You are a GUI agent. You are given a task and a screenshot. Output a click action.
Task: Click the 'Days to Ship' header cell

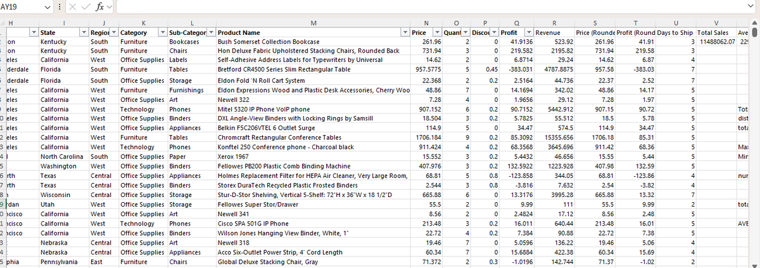pyautogui.click(x=675, y=32)
